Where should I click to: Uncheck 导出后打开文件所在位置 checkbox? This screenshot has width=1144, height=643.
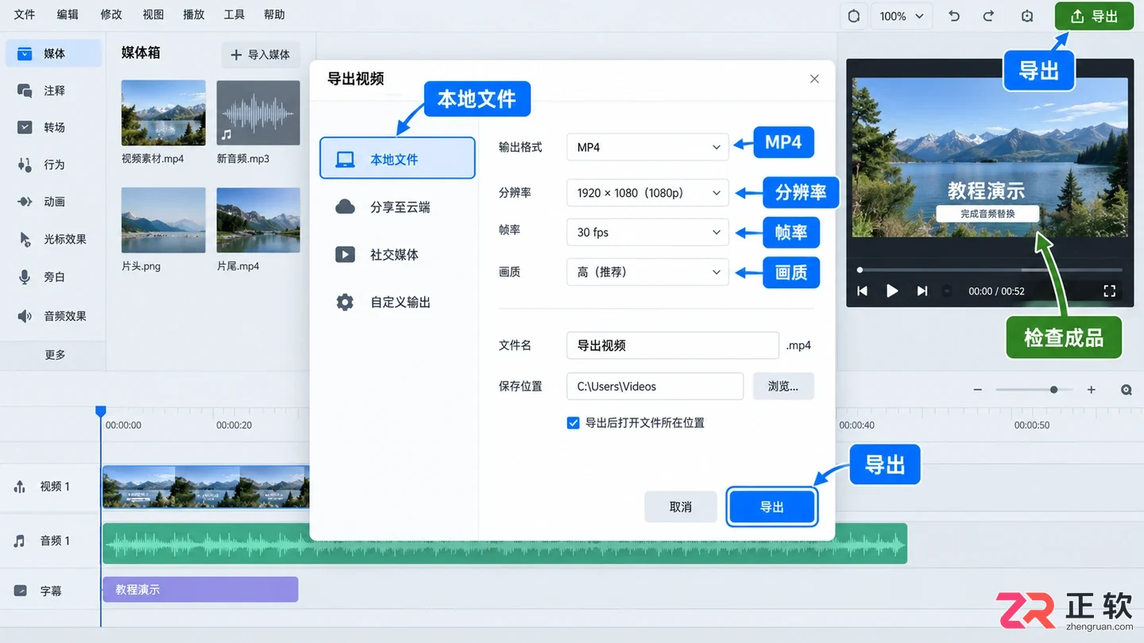(x=573, y=423)
